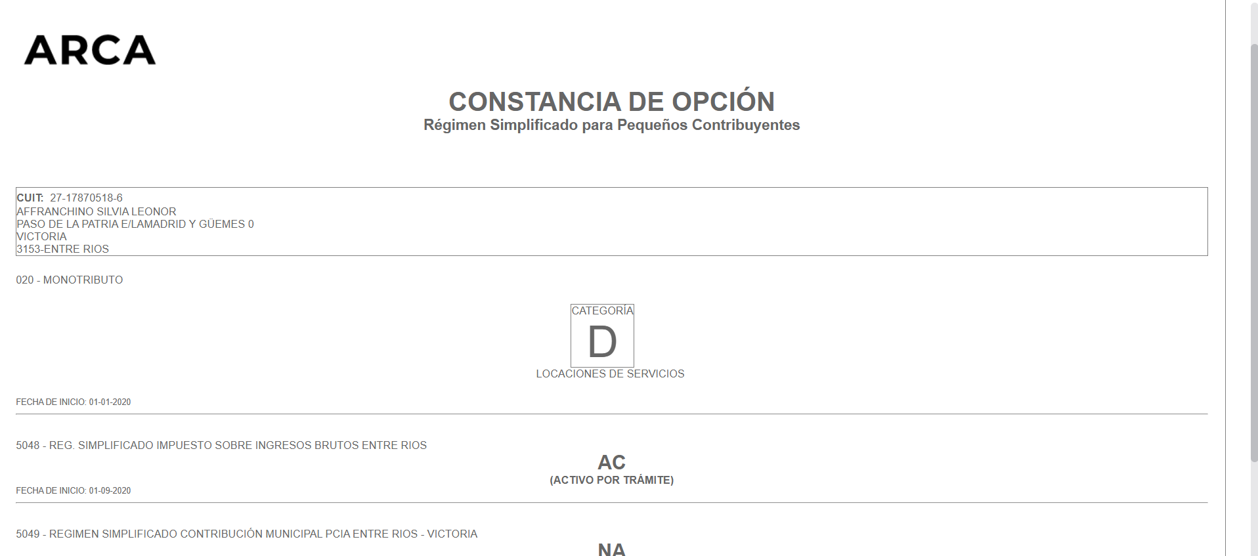This screenshot has width=1258, height=556.
Task: Click the 'LOCACIONES DE SERVICIOS' text
Action: coord(610,374)
